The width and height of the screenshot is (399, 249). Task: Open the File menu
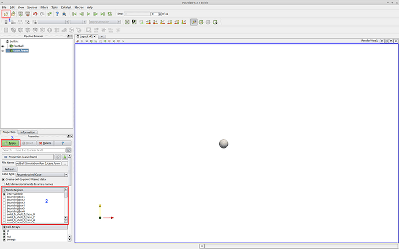[x=4, y=8]
